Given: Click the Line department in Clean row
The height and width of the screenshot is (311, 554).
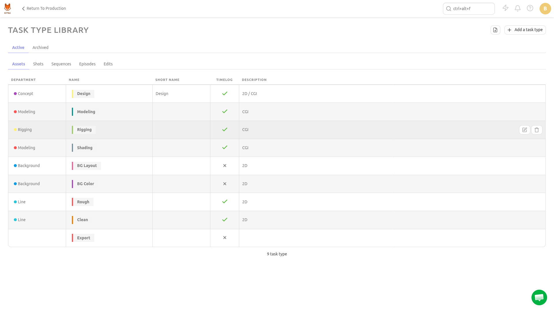Looking at the screenshot, I should (22, 220).
